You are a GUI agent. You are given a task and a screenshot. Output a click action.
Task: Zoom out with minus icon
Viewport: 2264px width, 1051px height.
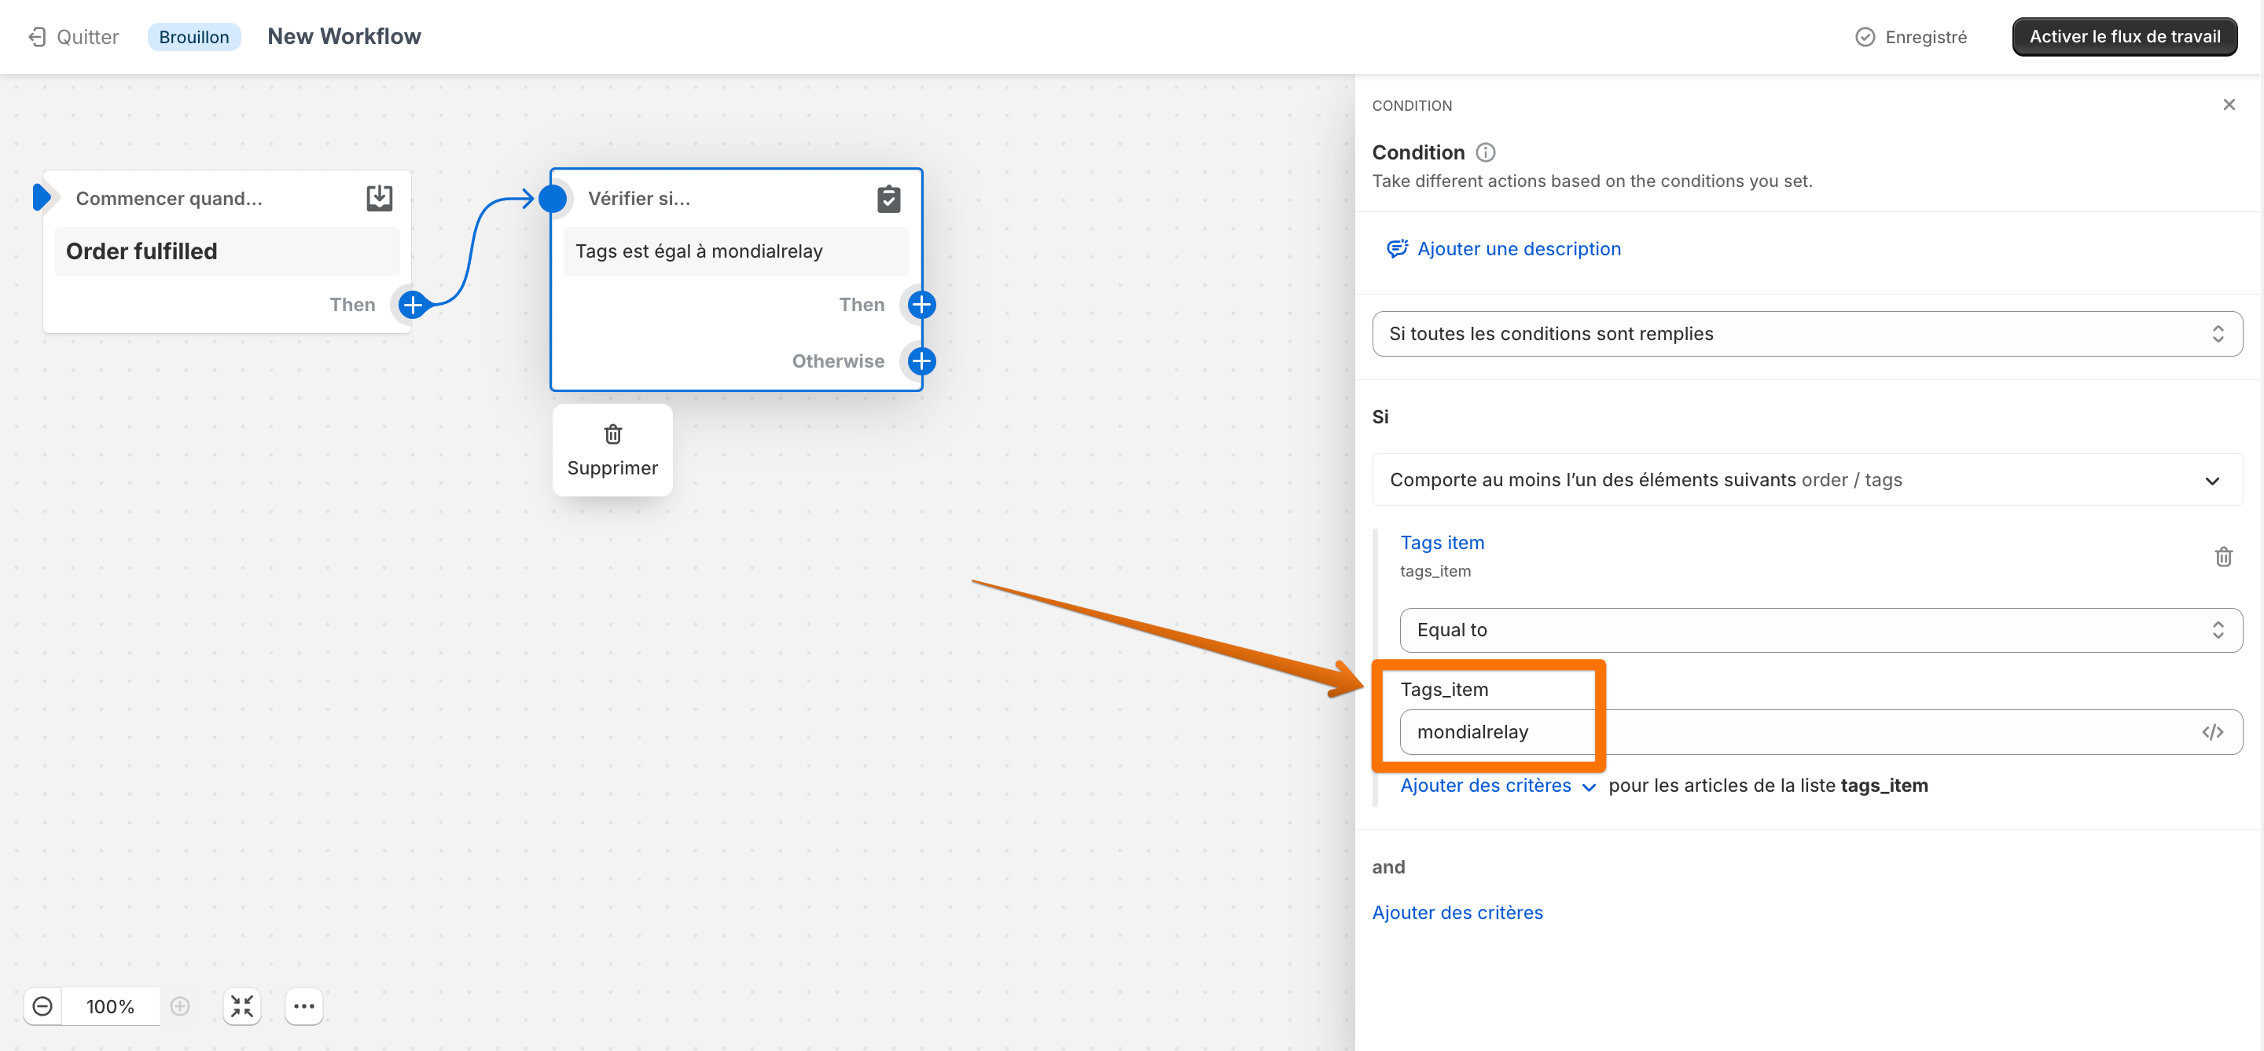click(42, 1006)
